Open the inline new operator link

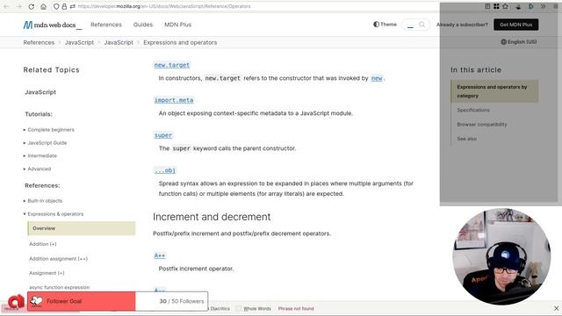377,78
